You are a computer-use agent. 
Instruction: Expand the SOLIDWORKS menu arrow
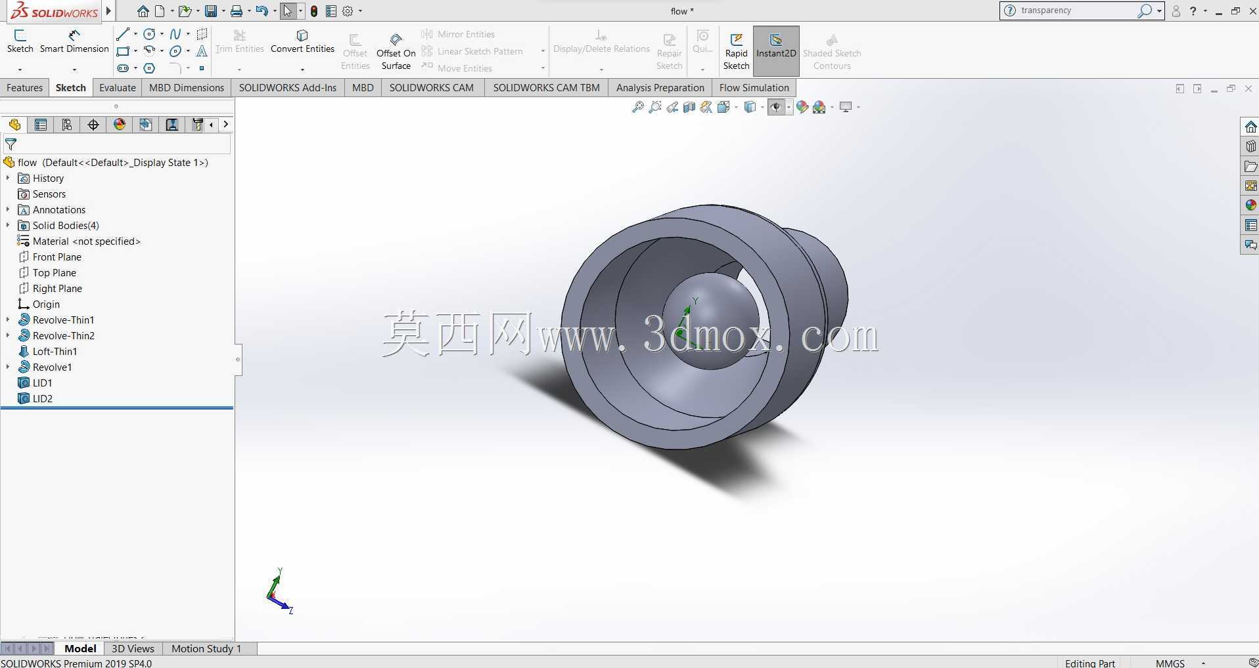pos(108,11)
